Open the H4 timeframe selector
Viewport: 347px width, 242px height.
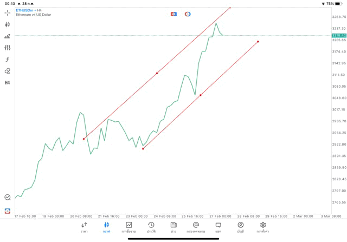click(7, 83)
